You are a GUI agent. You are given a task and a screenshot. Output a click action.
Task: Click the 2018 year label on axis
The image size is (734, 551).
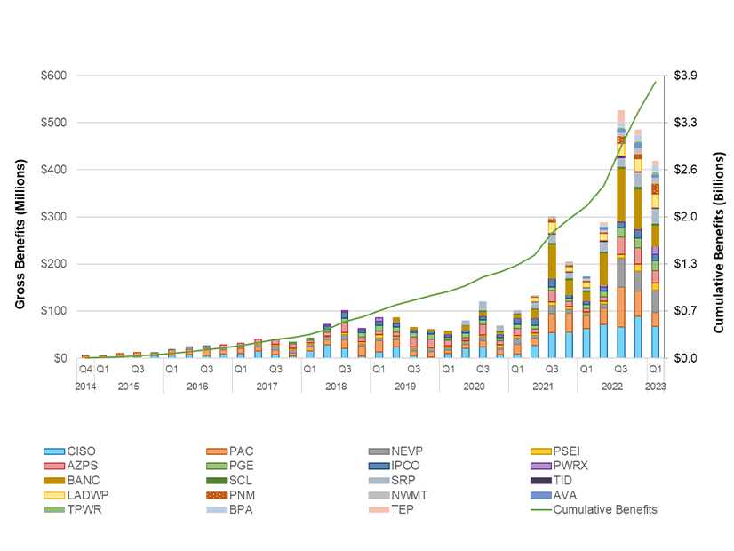click(x=336, y=387)
